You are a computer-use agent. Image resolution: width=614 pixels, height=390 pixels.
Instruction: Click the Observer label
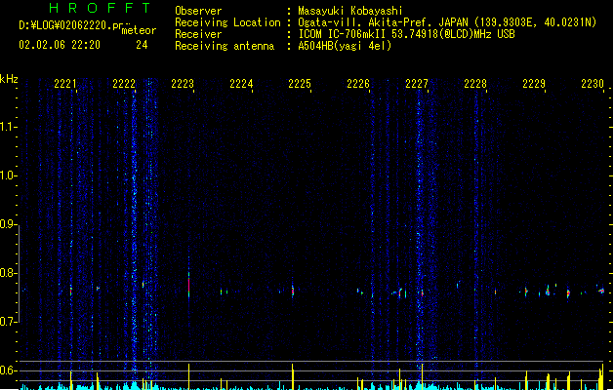198,11
